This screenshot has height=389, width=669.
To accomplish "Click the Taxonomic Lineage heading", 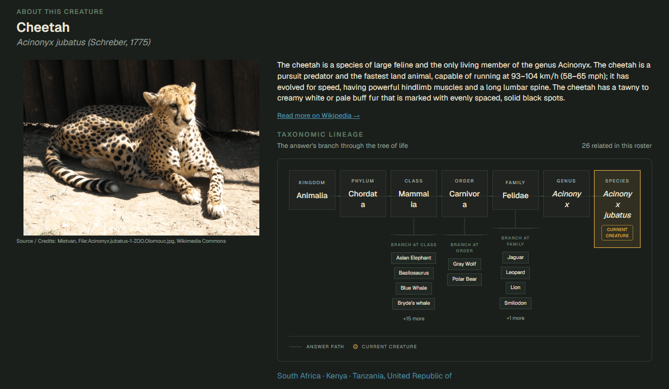I will [320, 135].
